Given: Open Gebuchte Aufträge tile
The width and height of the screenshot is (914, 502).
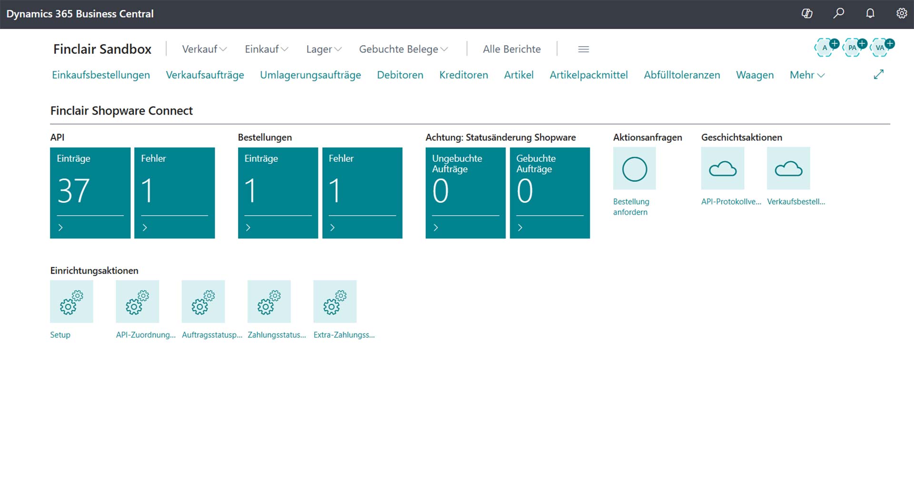Looking at the screenshot, I should tap(550, 193).
